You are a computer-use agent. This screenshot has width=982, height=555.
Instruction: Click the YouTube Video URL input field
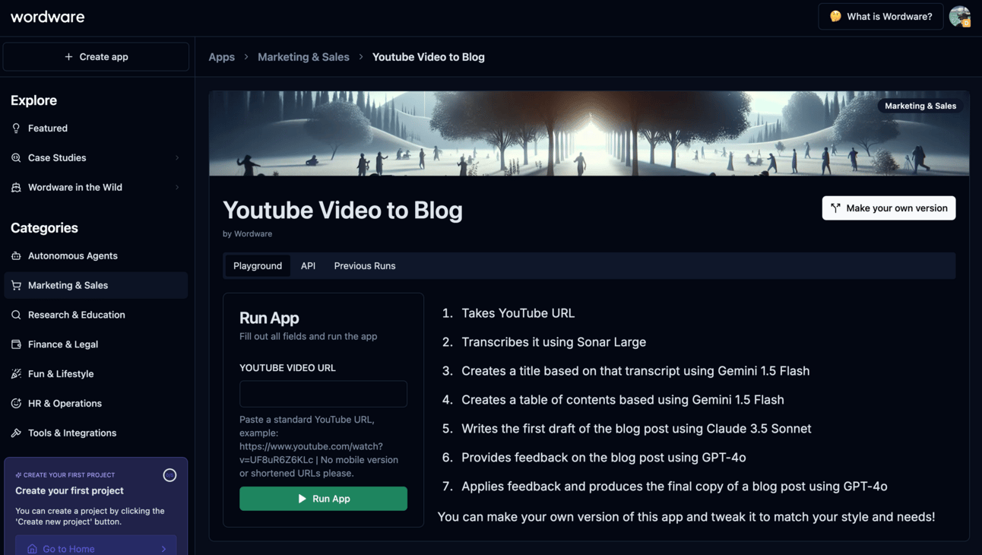pyautogui.click(x=323, y=394)
